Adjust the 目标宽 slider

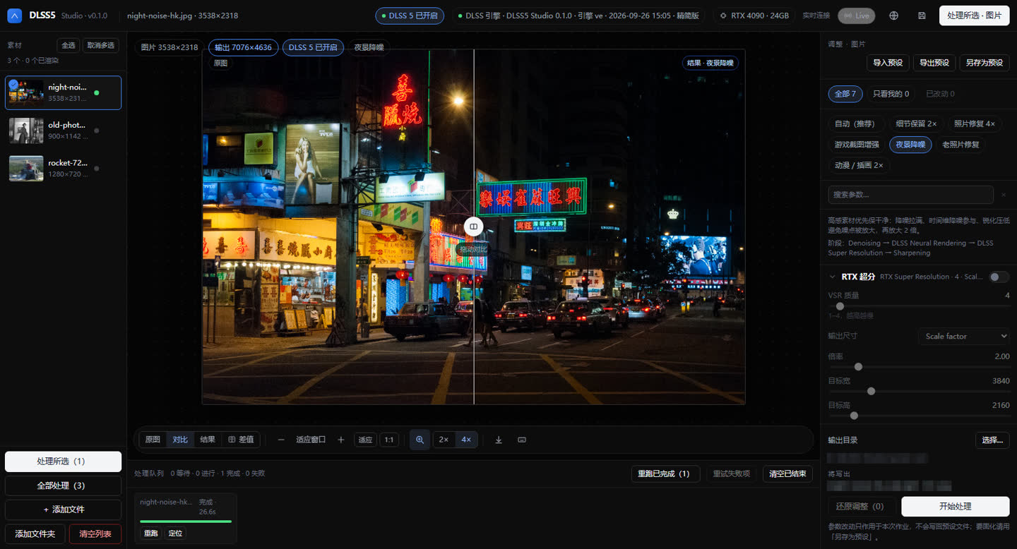tap(919, 391)
